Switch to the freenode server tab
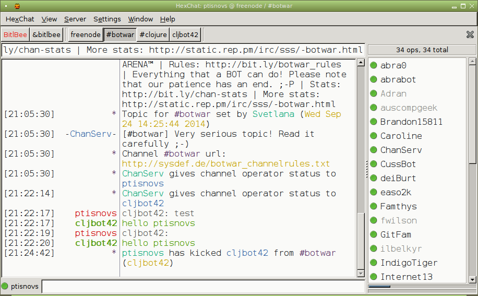This screenshot has width=478, height=296. (86, 35)
